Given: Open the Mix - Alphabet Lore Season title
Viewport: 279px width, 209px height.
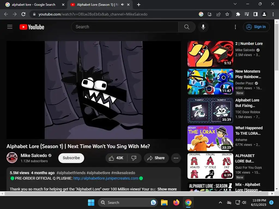Looking at the screenshot, I should tap(248, 187).
